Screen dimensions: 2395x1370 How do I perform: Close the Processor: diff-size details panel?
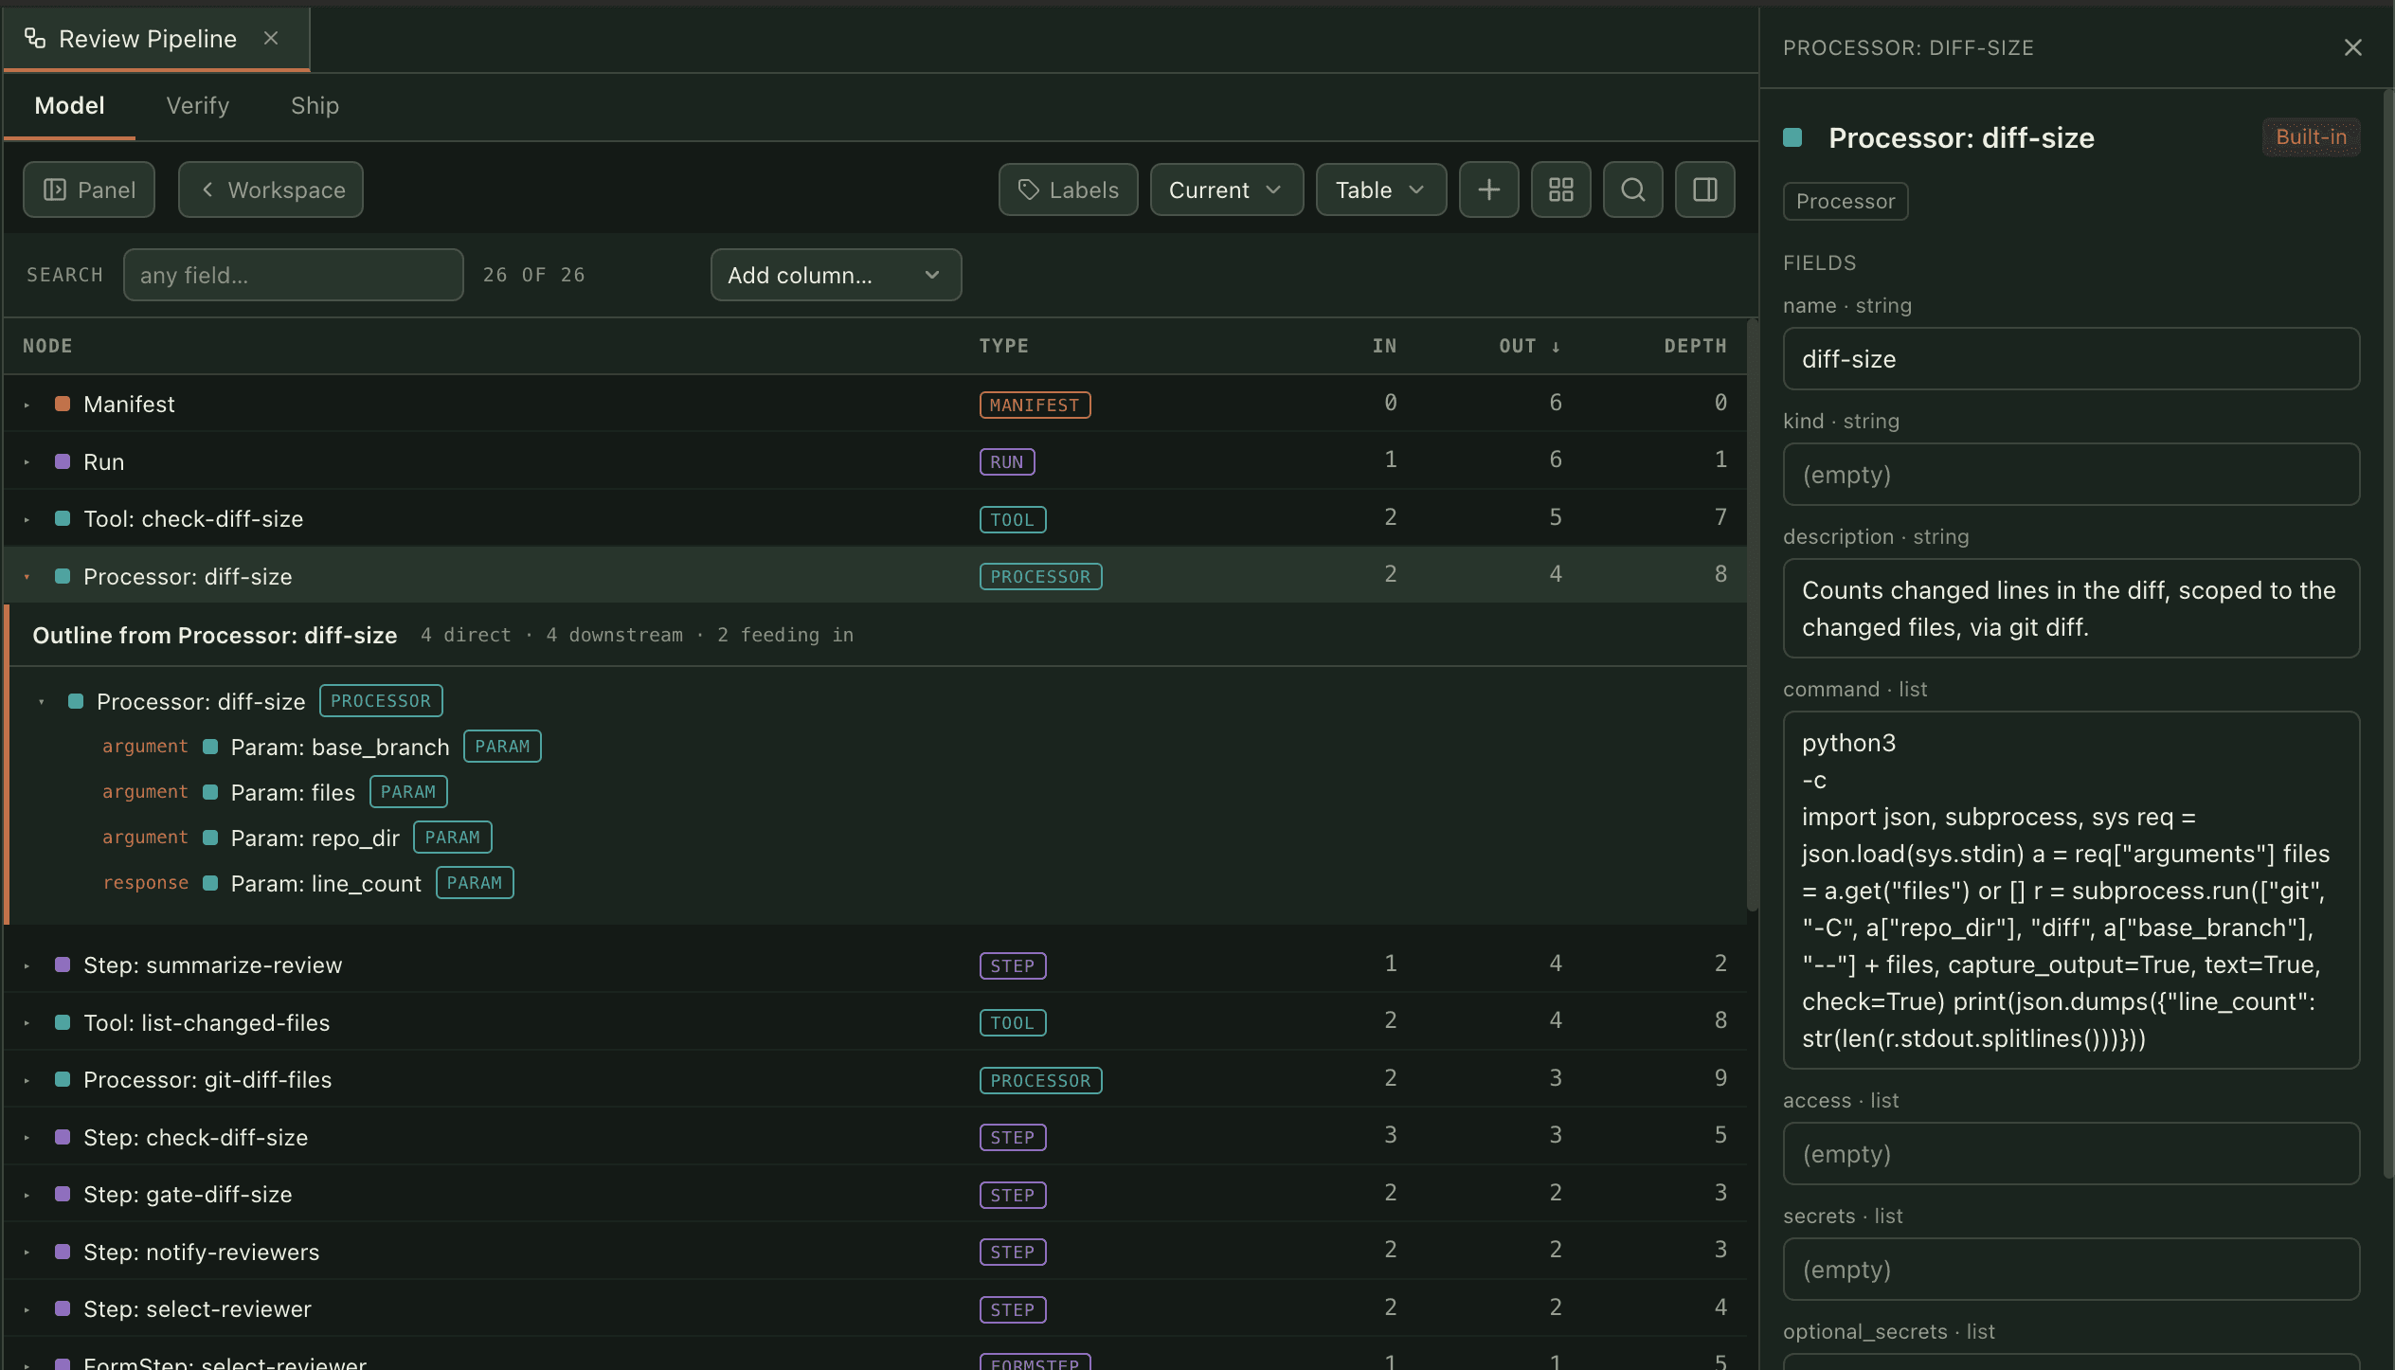coord(2352,47)
